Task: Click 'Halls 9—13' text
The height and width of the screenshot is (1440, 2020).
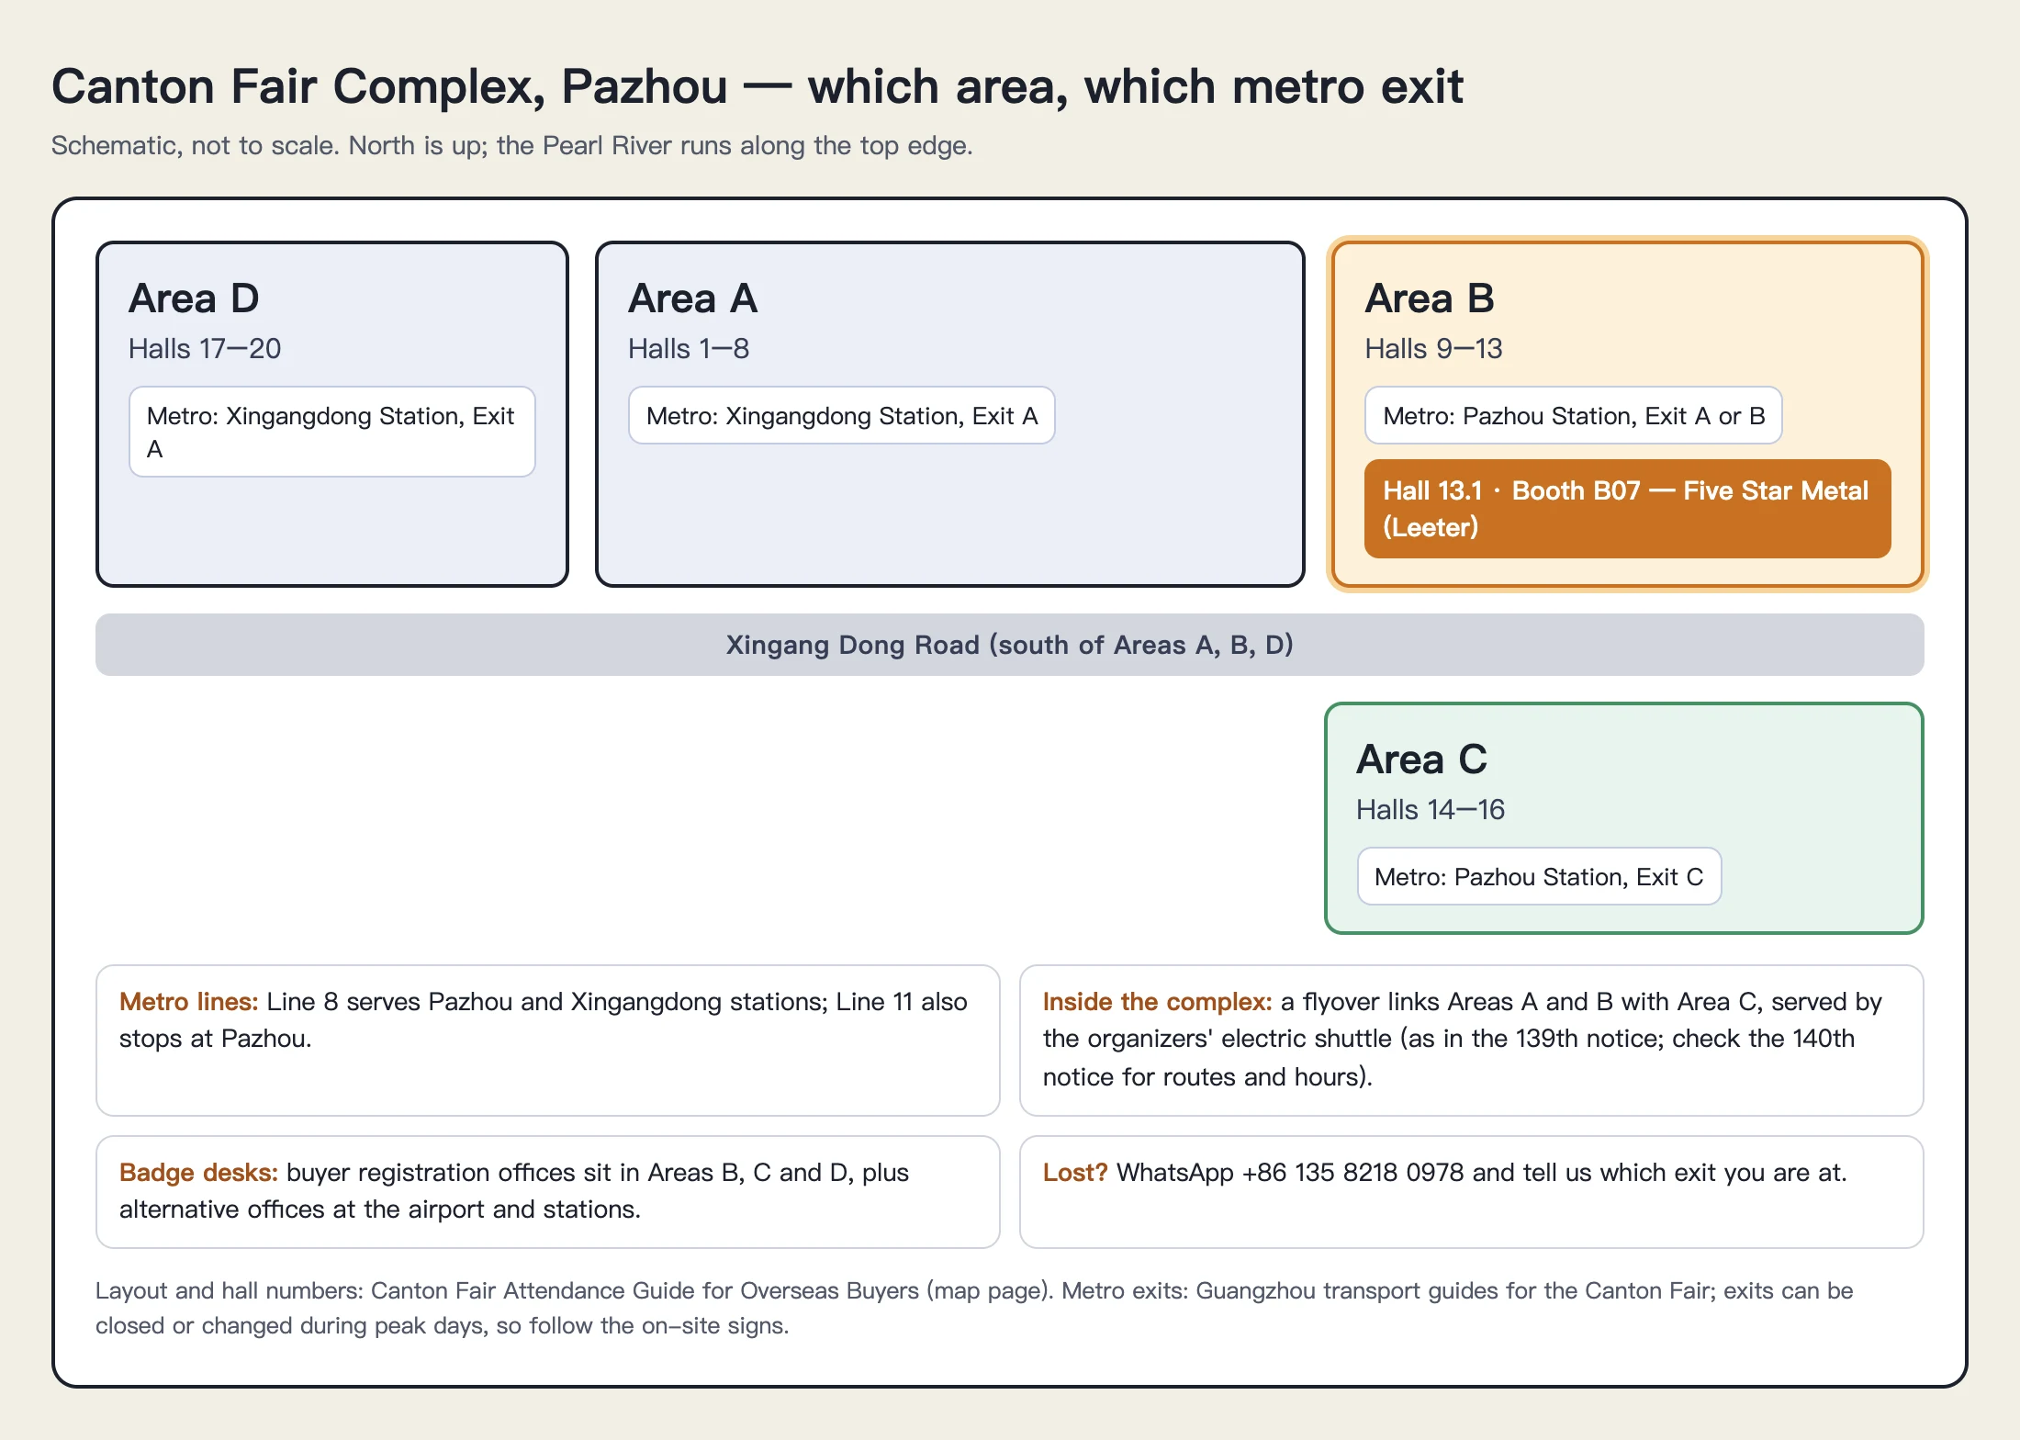Action: 1433,349
